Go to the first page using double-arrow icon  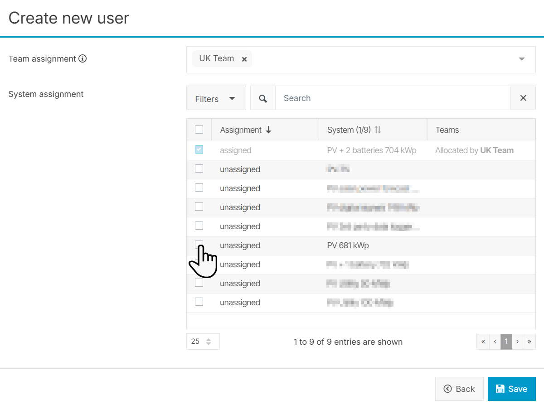483,342
